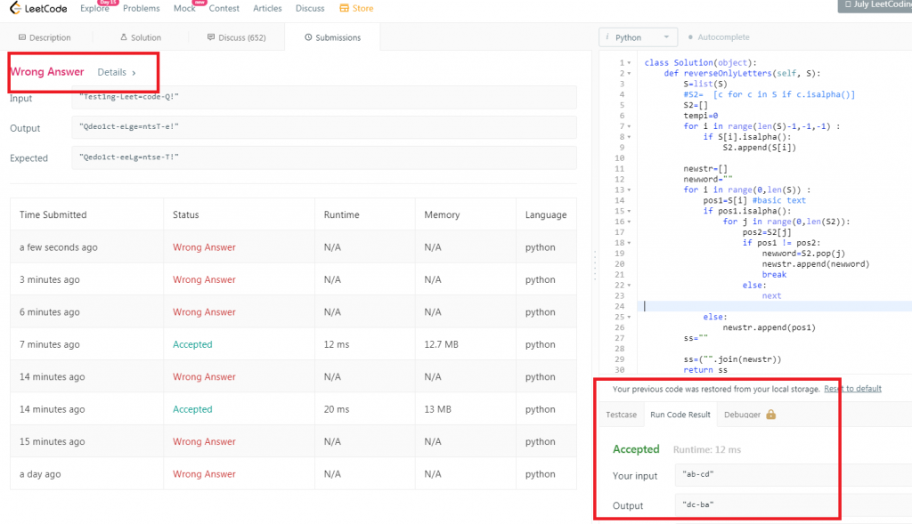The height and width of the screenshot is (524, 912).
Task: Collapse code fold arrow on line 25
Action: [630, 317]
